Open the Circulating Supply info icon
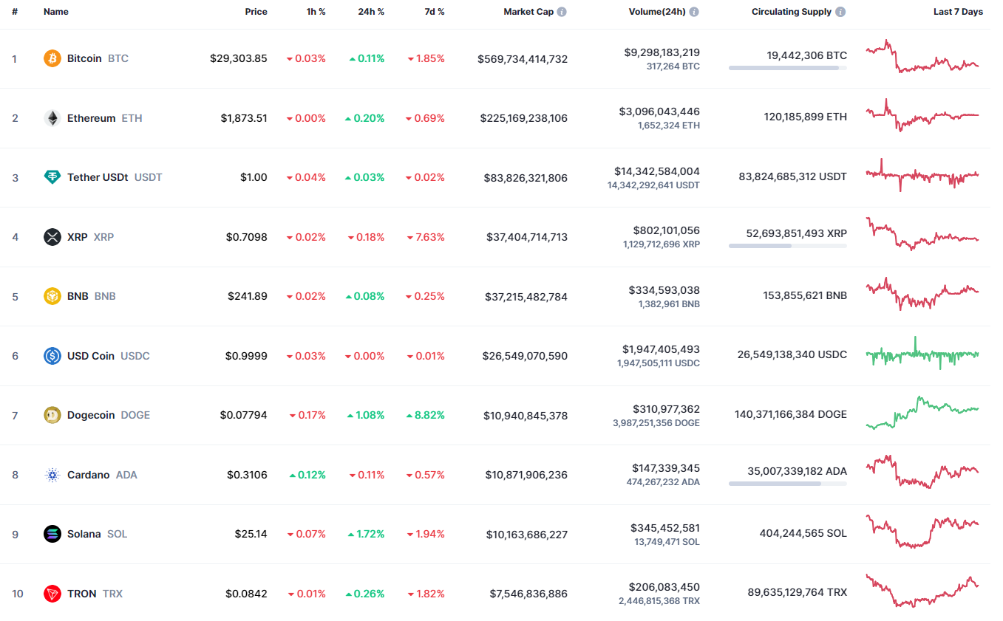This screenshot has height=621, width=1003. click(x=839, y=12)
